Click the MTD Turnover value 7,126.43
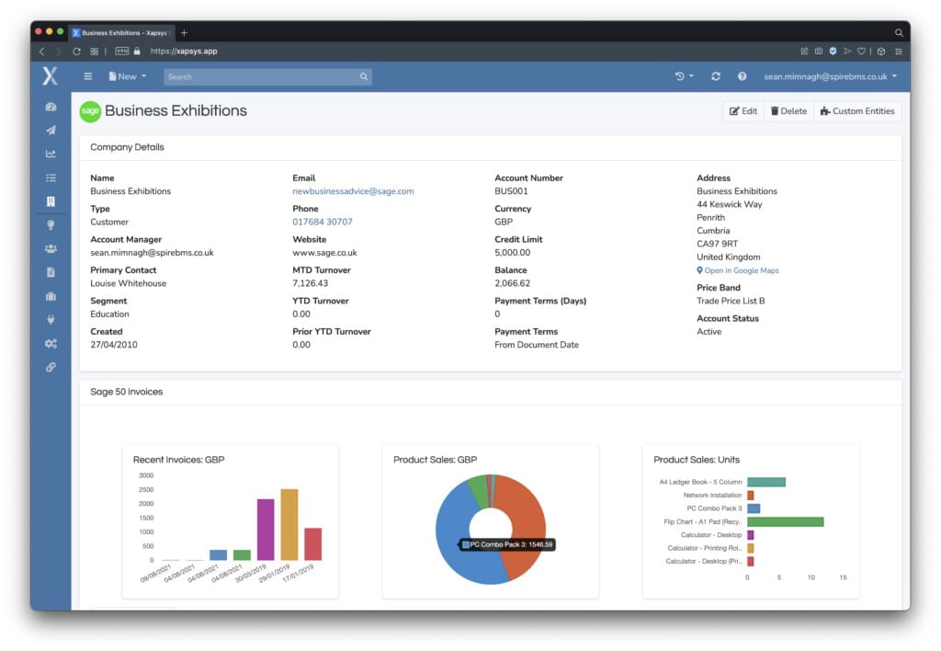 311,283
